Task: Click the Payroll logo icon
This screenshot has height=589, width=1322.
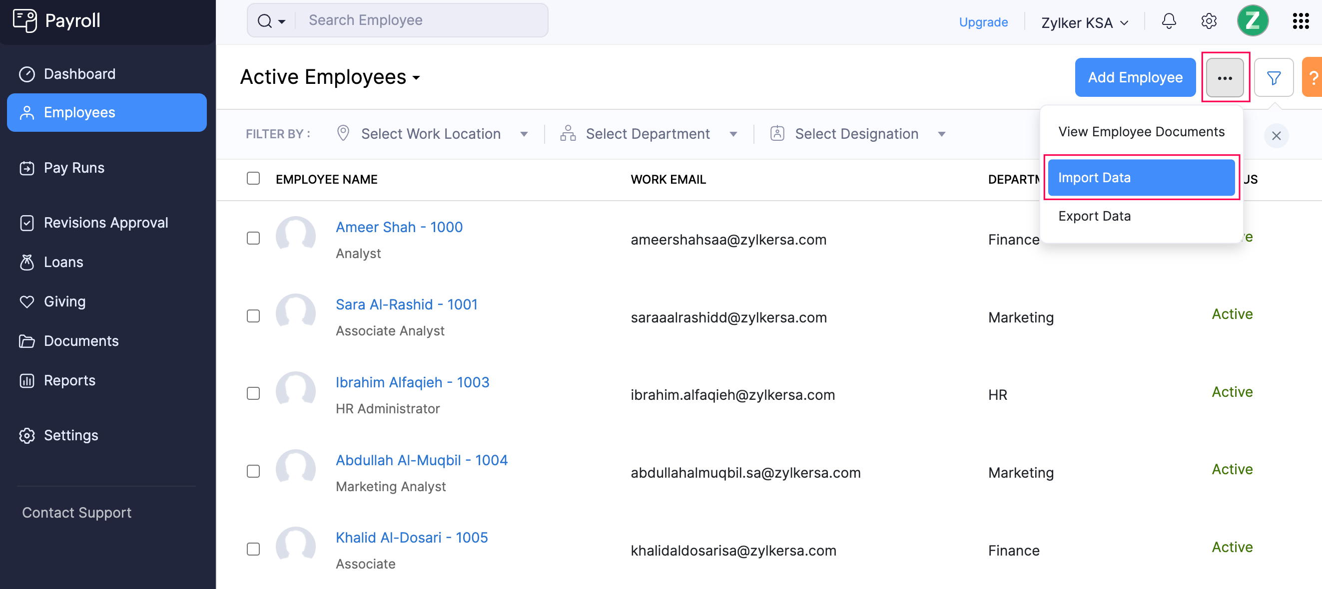Action: click(24, 20)
